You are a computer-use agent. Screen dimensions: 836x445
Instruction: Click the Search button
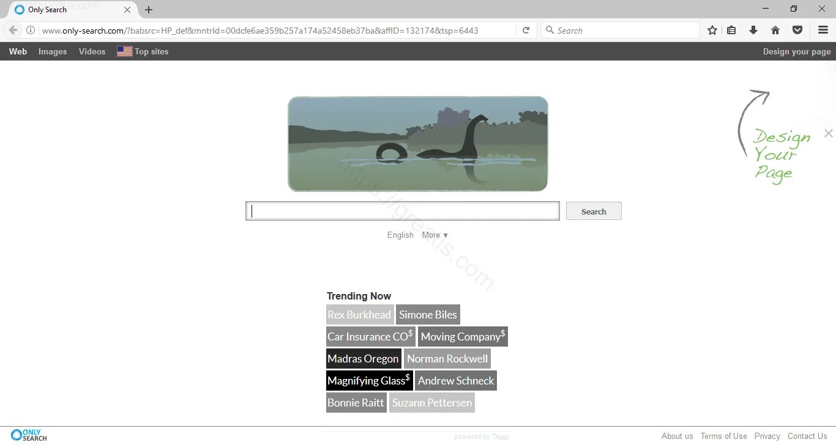(x=594, y=211)
